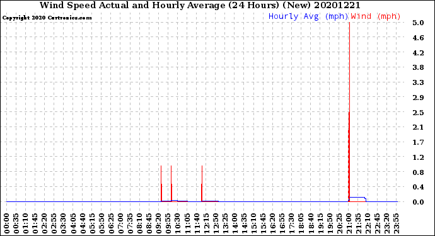Screen dimensions: 435x236
Task: Click the 0.4 y-axis value
Action: coord(418,187)
